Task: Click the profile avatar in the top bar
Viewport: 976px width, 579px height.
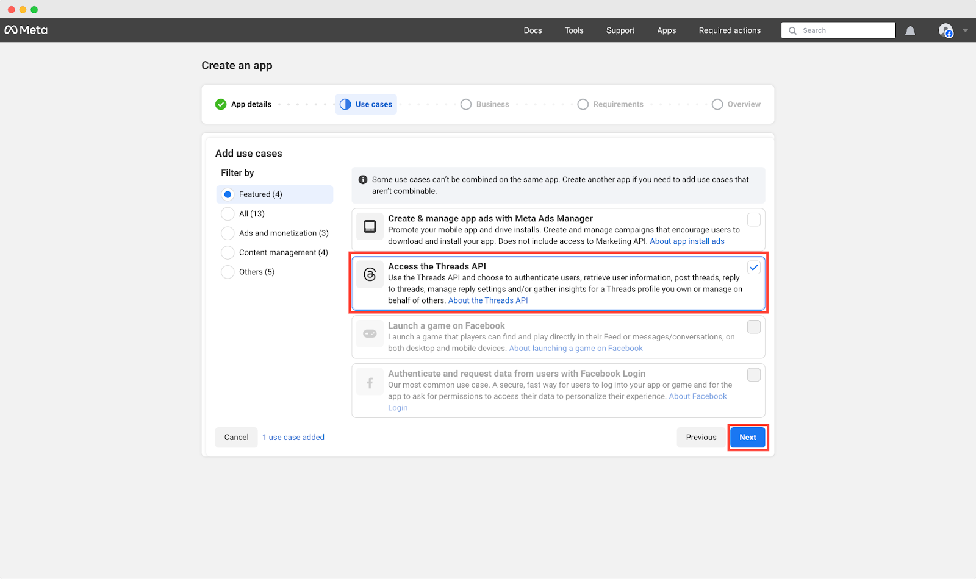Action: [x=946, y=30]
